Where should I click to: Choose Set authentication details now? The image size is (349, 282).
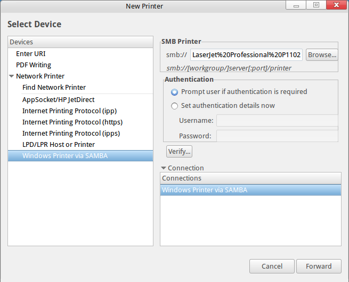pos(175,106)
